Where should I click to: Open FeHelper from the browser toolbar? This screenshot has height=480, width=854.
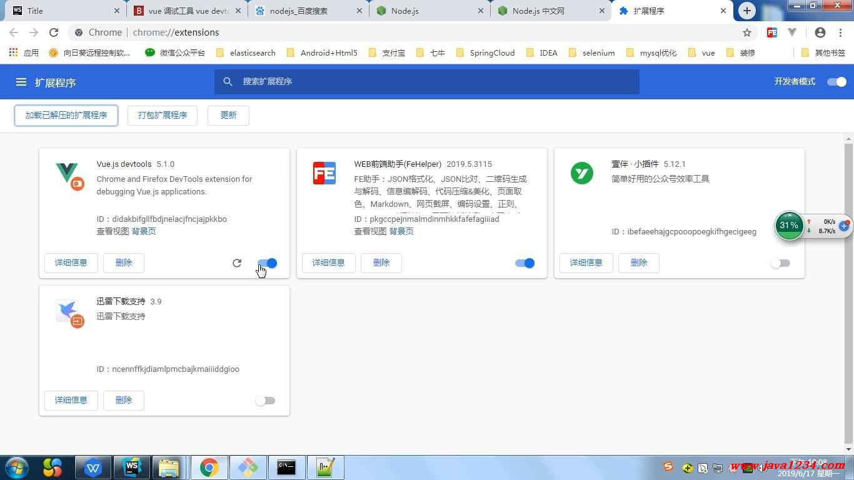click(772, 32)
